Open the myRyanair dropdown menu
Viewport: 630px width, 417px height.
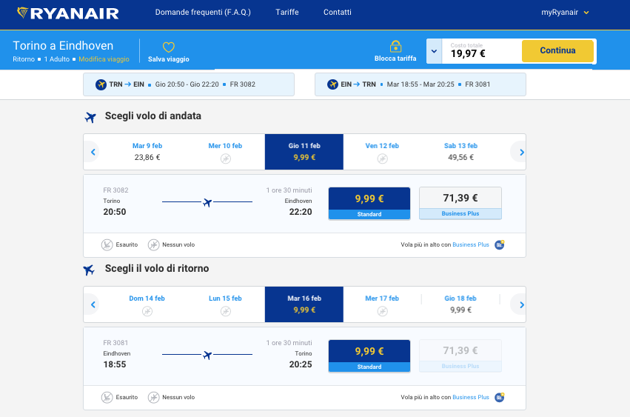coord(565,13)
